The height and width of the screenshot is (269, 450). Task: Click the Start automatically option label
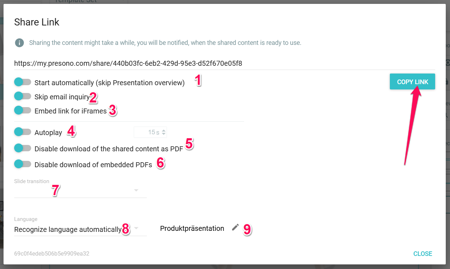(109, 83)
